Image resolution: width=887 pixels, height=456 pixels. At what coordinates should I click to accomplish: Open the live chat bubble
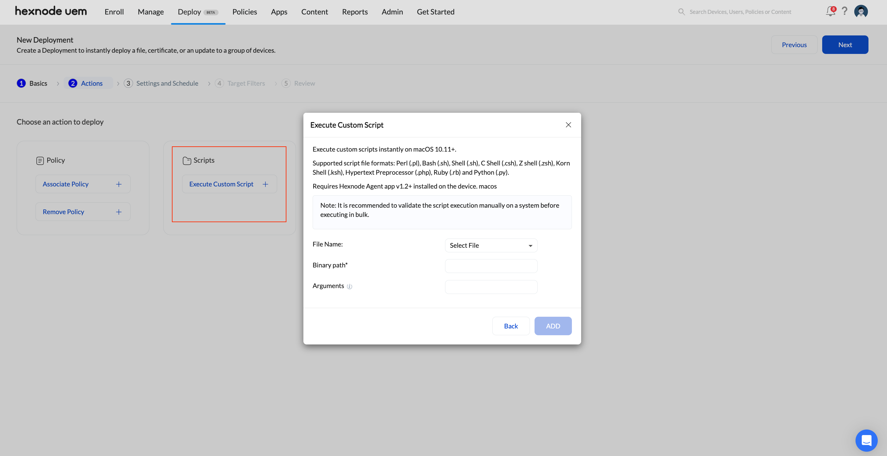point(866,440)
